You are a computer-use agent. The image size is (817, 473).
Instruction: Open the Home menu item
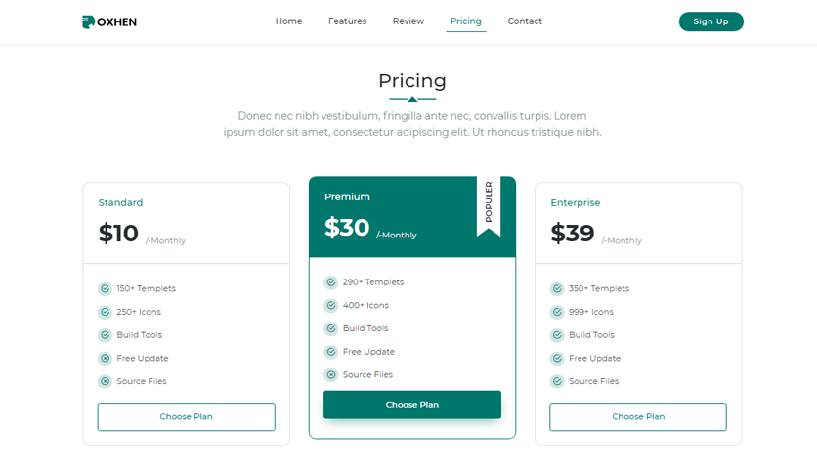click(288, 21)
